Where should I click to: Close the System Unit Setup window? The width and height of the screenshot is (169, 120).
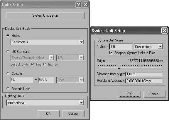tap(164, 31)
